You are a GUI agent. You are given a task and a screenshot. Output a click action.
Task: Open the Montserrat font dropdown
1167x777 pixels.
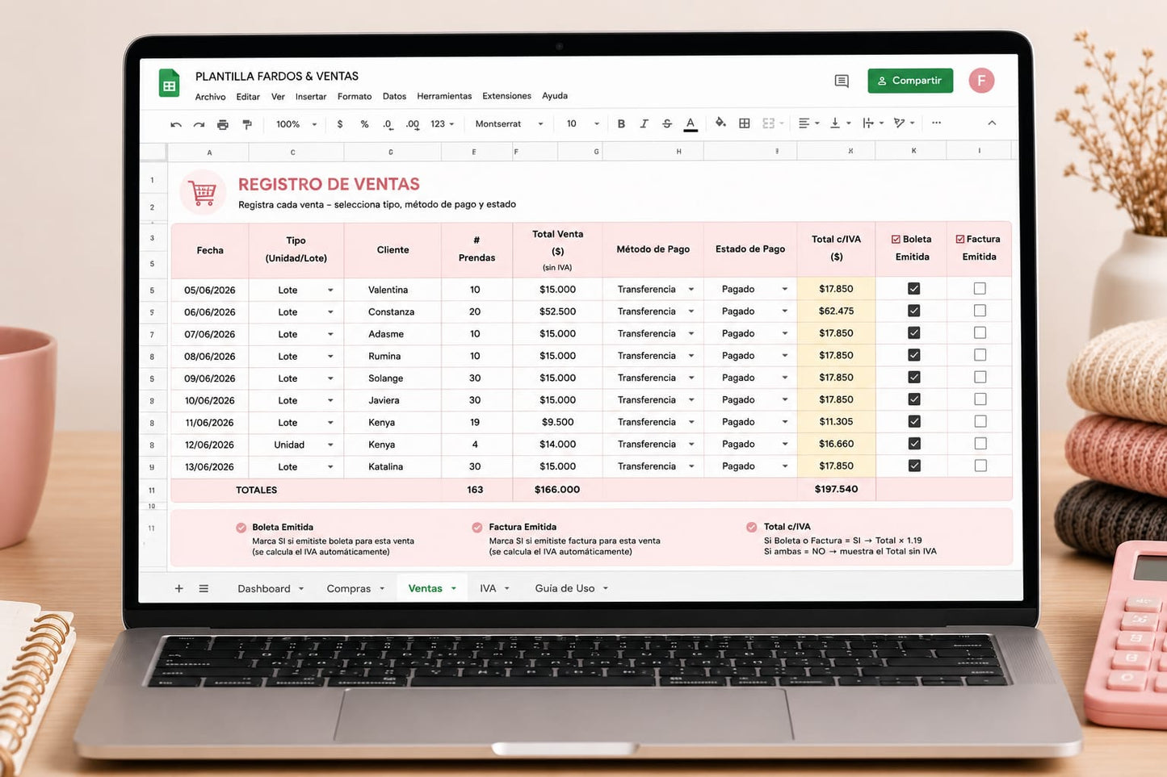coord(509,124)
